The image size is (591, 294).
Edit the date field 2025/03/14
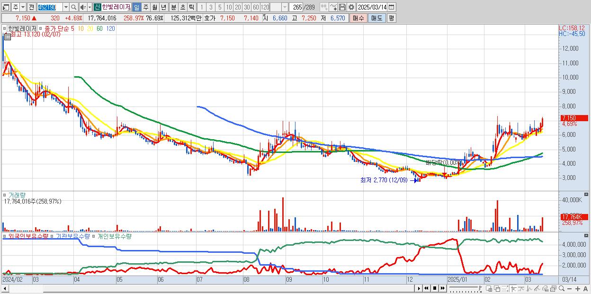point(372,7)
